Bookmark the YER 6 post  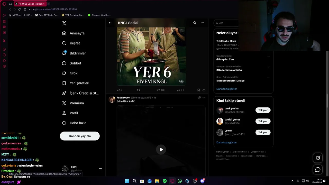click(198, 90)
